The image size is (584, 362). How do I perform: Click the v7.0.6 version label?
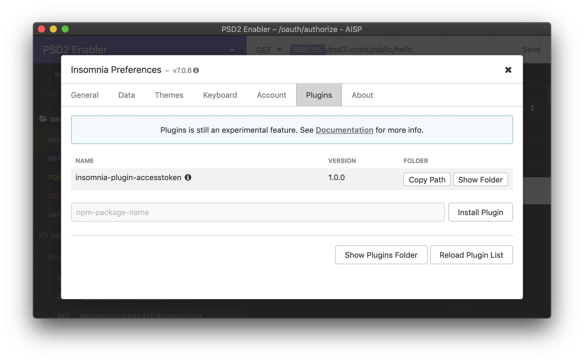pyautogui.click(x=182, y=71)
